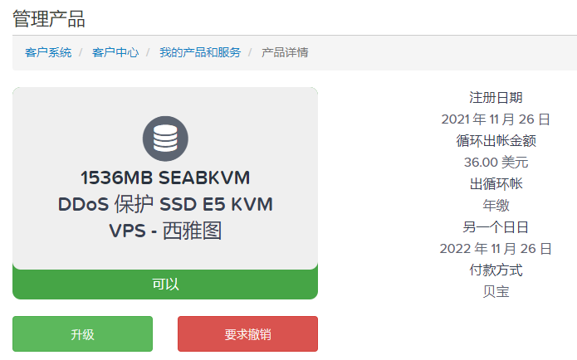Click the 管理产品 page heading

tap(49, 18)
